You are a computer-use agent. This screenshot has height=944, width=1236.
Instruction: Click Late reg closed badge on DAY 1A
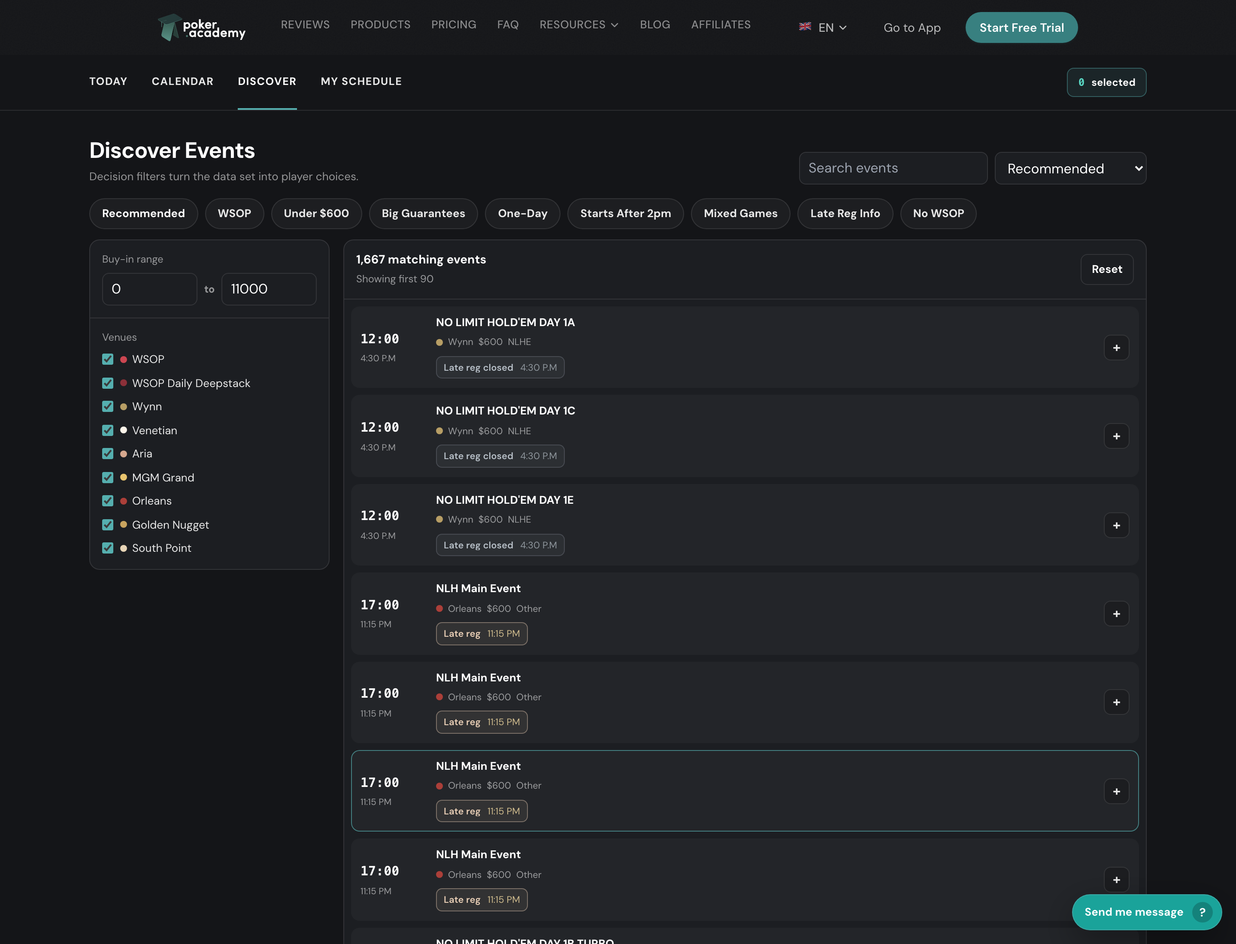(500, 367)
